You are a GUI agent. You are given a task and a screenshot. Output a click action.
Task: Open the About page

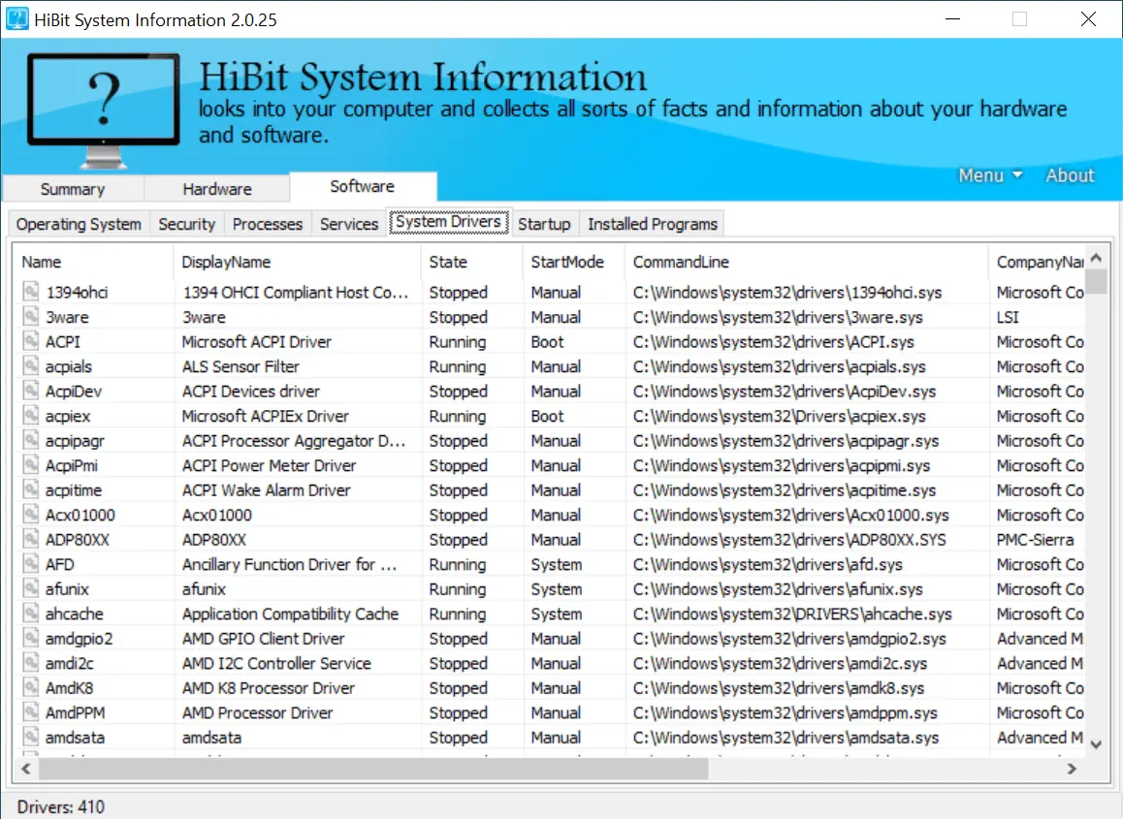pos(1070,175)
